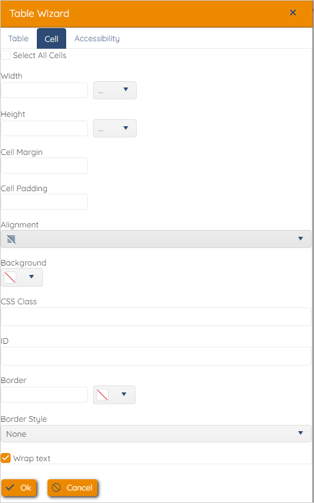
Task: Focus the CSS Class input field
Action: click(156, 317)
